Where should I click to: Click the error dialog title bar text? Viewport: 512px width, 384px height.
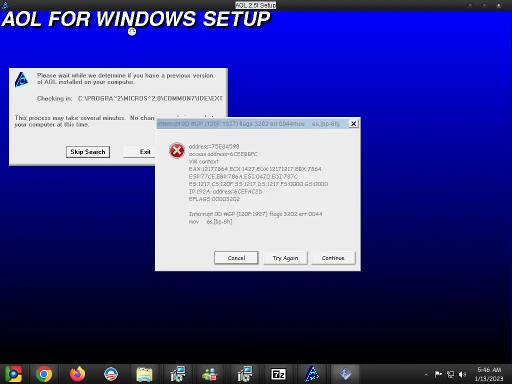click(x=248, y=124)
